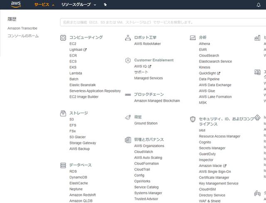Viewport: 266px width, 203px height.
Task: Click the pin shortcut icon in navbar
Action: point(105,5)
